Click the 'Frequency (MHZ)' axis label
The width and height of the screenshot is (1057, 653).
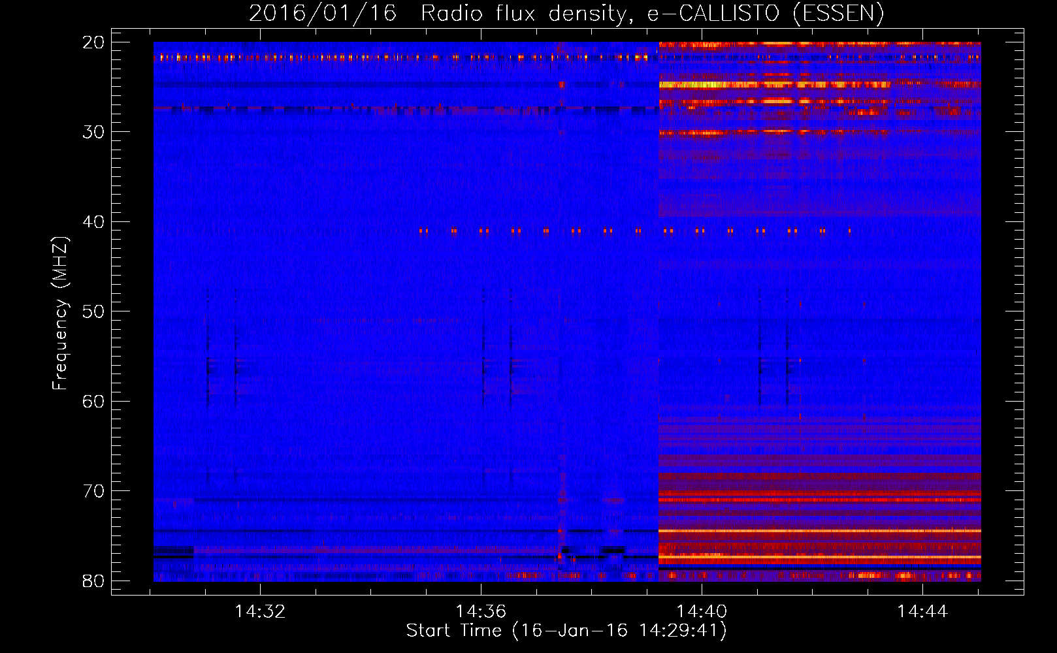pyautogui.click(x=60, y=313)
